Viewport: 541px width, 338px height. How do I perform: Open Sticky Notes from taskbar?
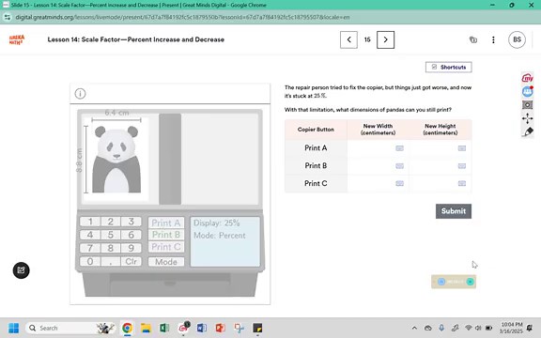(257, 328)
